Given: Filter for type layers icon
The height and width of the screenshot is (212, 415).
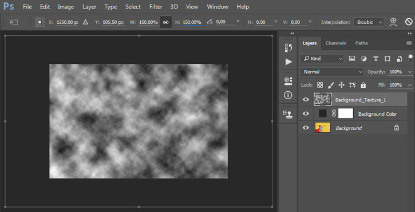Looking at the screenshot, I should tap(376, 59).
